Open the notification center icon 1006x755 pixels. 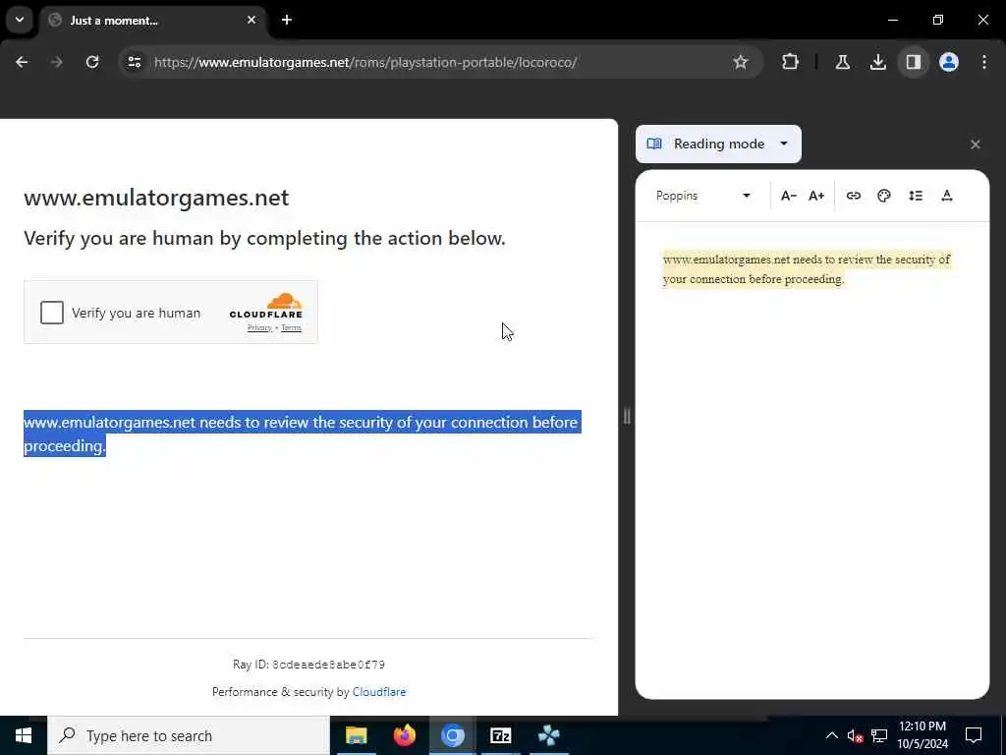(974, 735)
